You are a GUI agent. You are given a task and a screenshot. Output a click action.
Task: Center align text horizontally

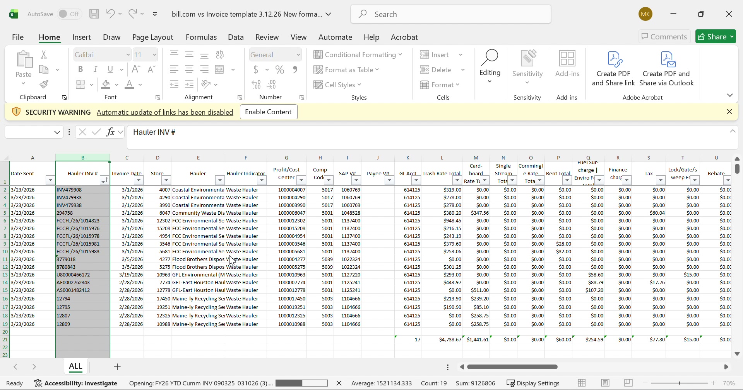click(189, 70)
